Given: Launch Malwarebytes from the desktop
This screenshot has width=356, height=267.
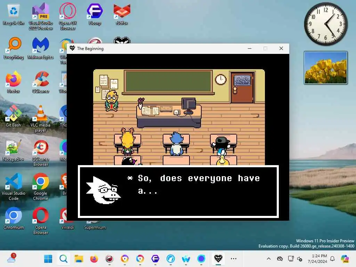Looking at the screenshot, I should tap(41, 48).
